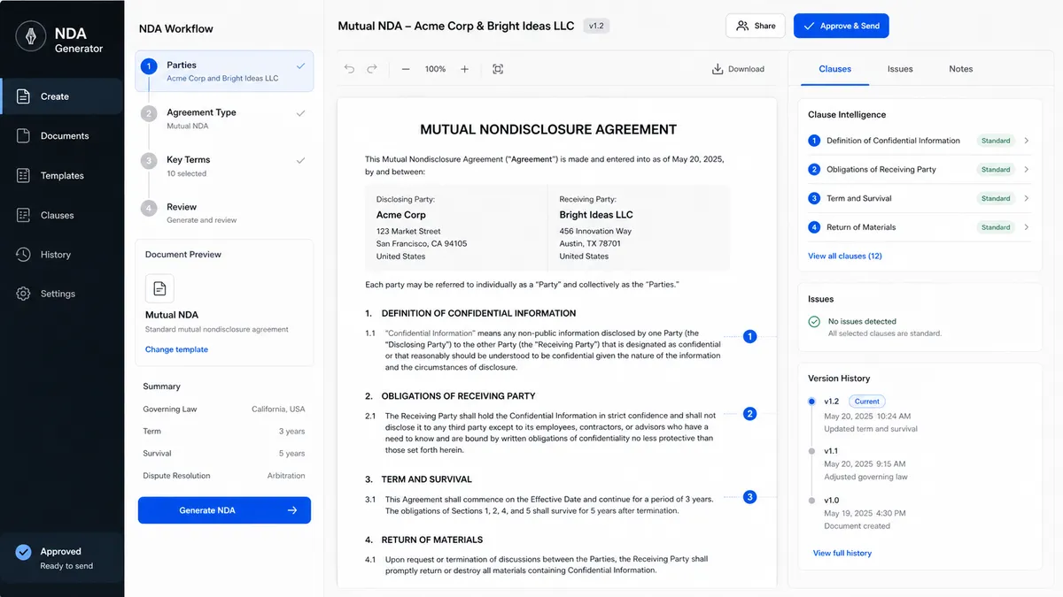This screenshot has height=597, width=1063.
Task: Click the Key Terms completion checkmark
Action: point(300,160)
